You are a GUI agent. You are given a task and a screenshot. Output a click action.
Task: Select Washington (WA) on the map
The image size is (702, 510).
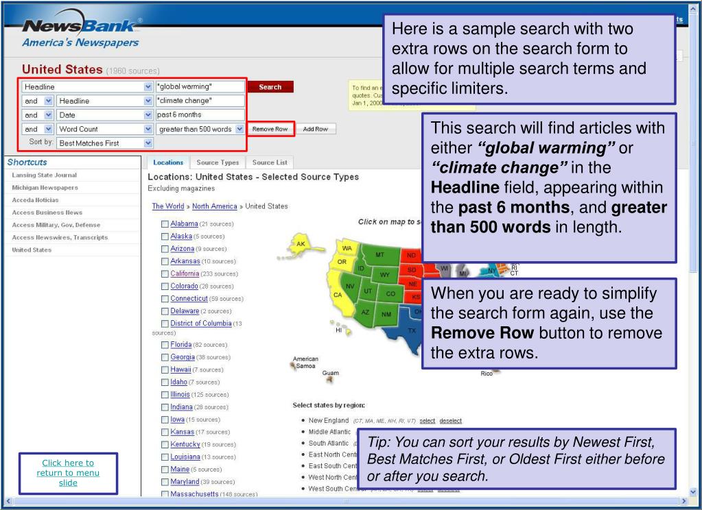(347, 248)
